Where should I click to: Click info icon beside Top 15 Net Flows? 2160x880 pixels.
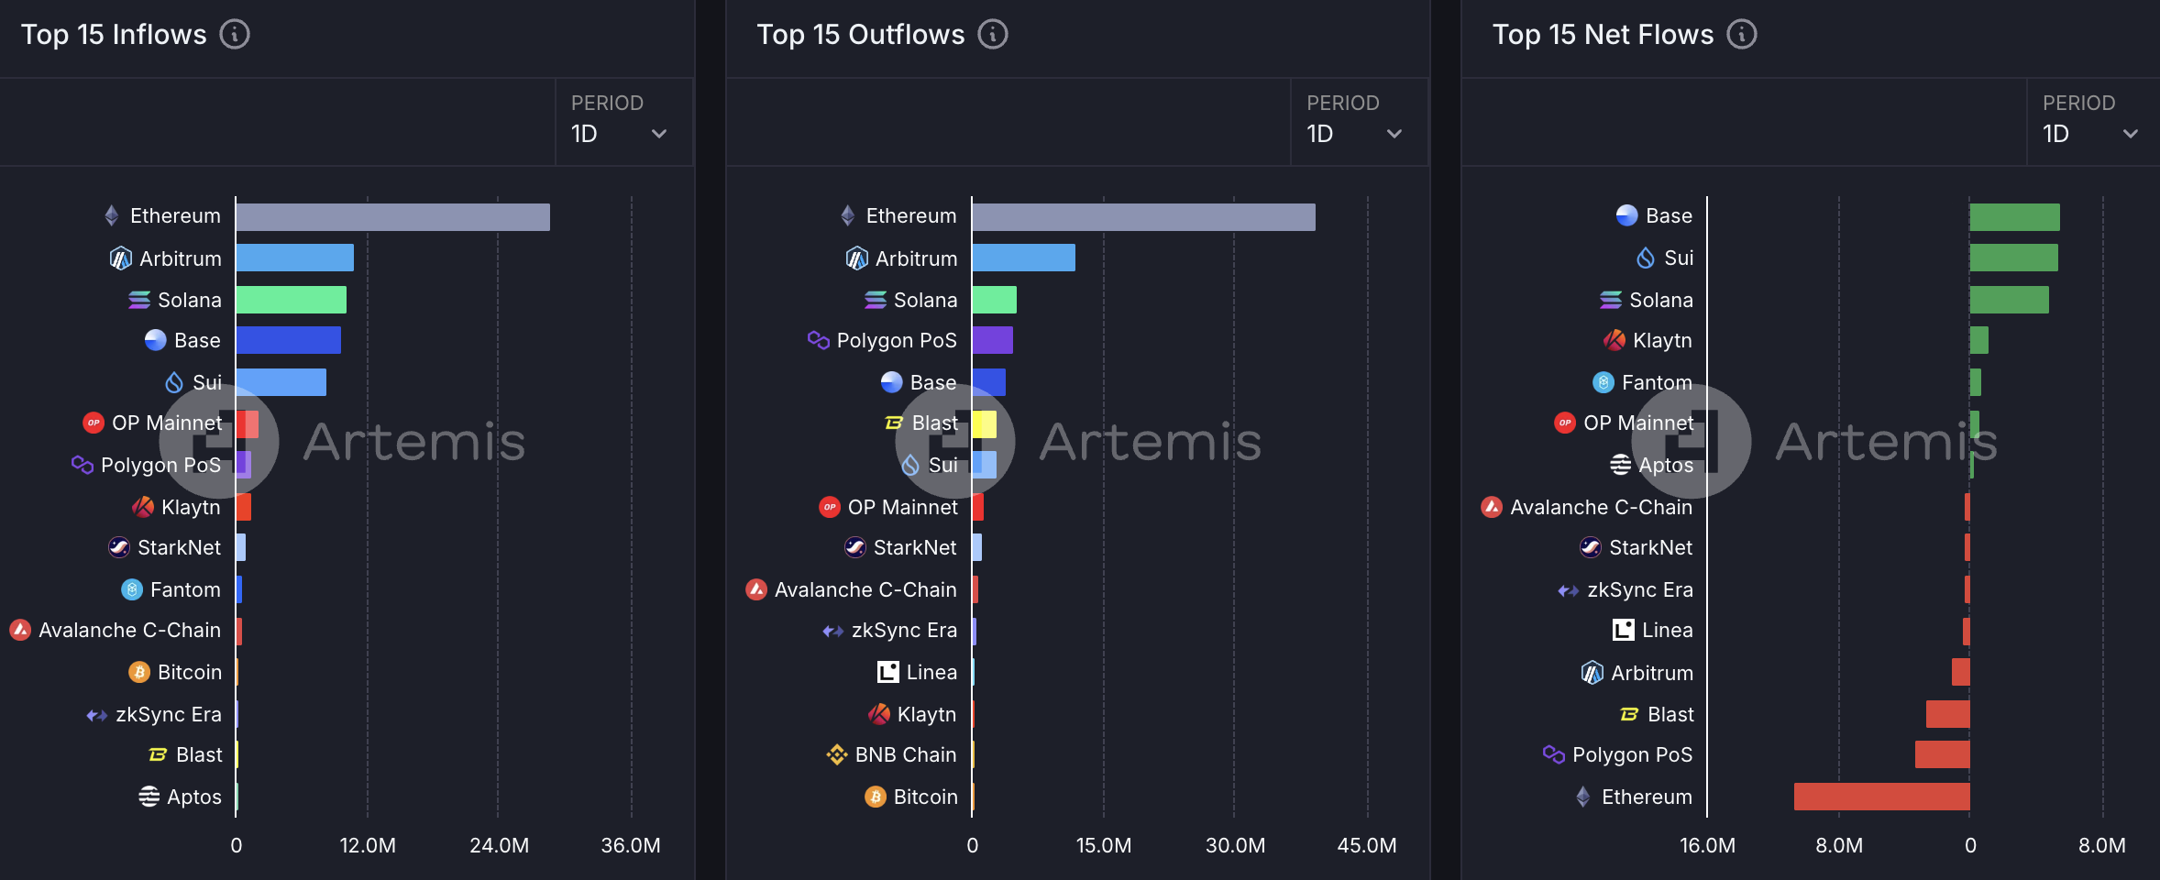1741,35
